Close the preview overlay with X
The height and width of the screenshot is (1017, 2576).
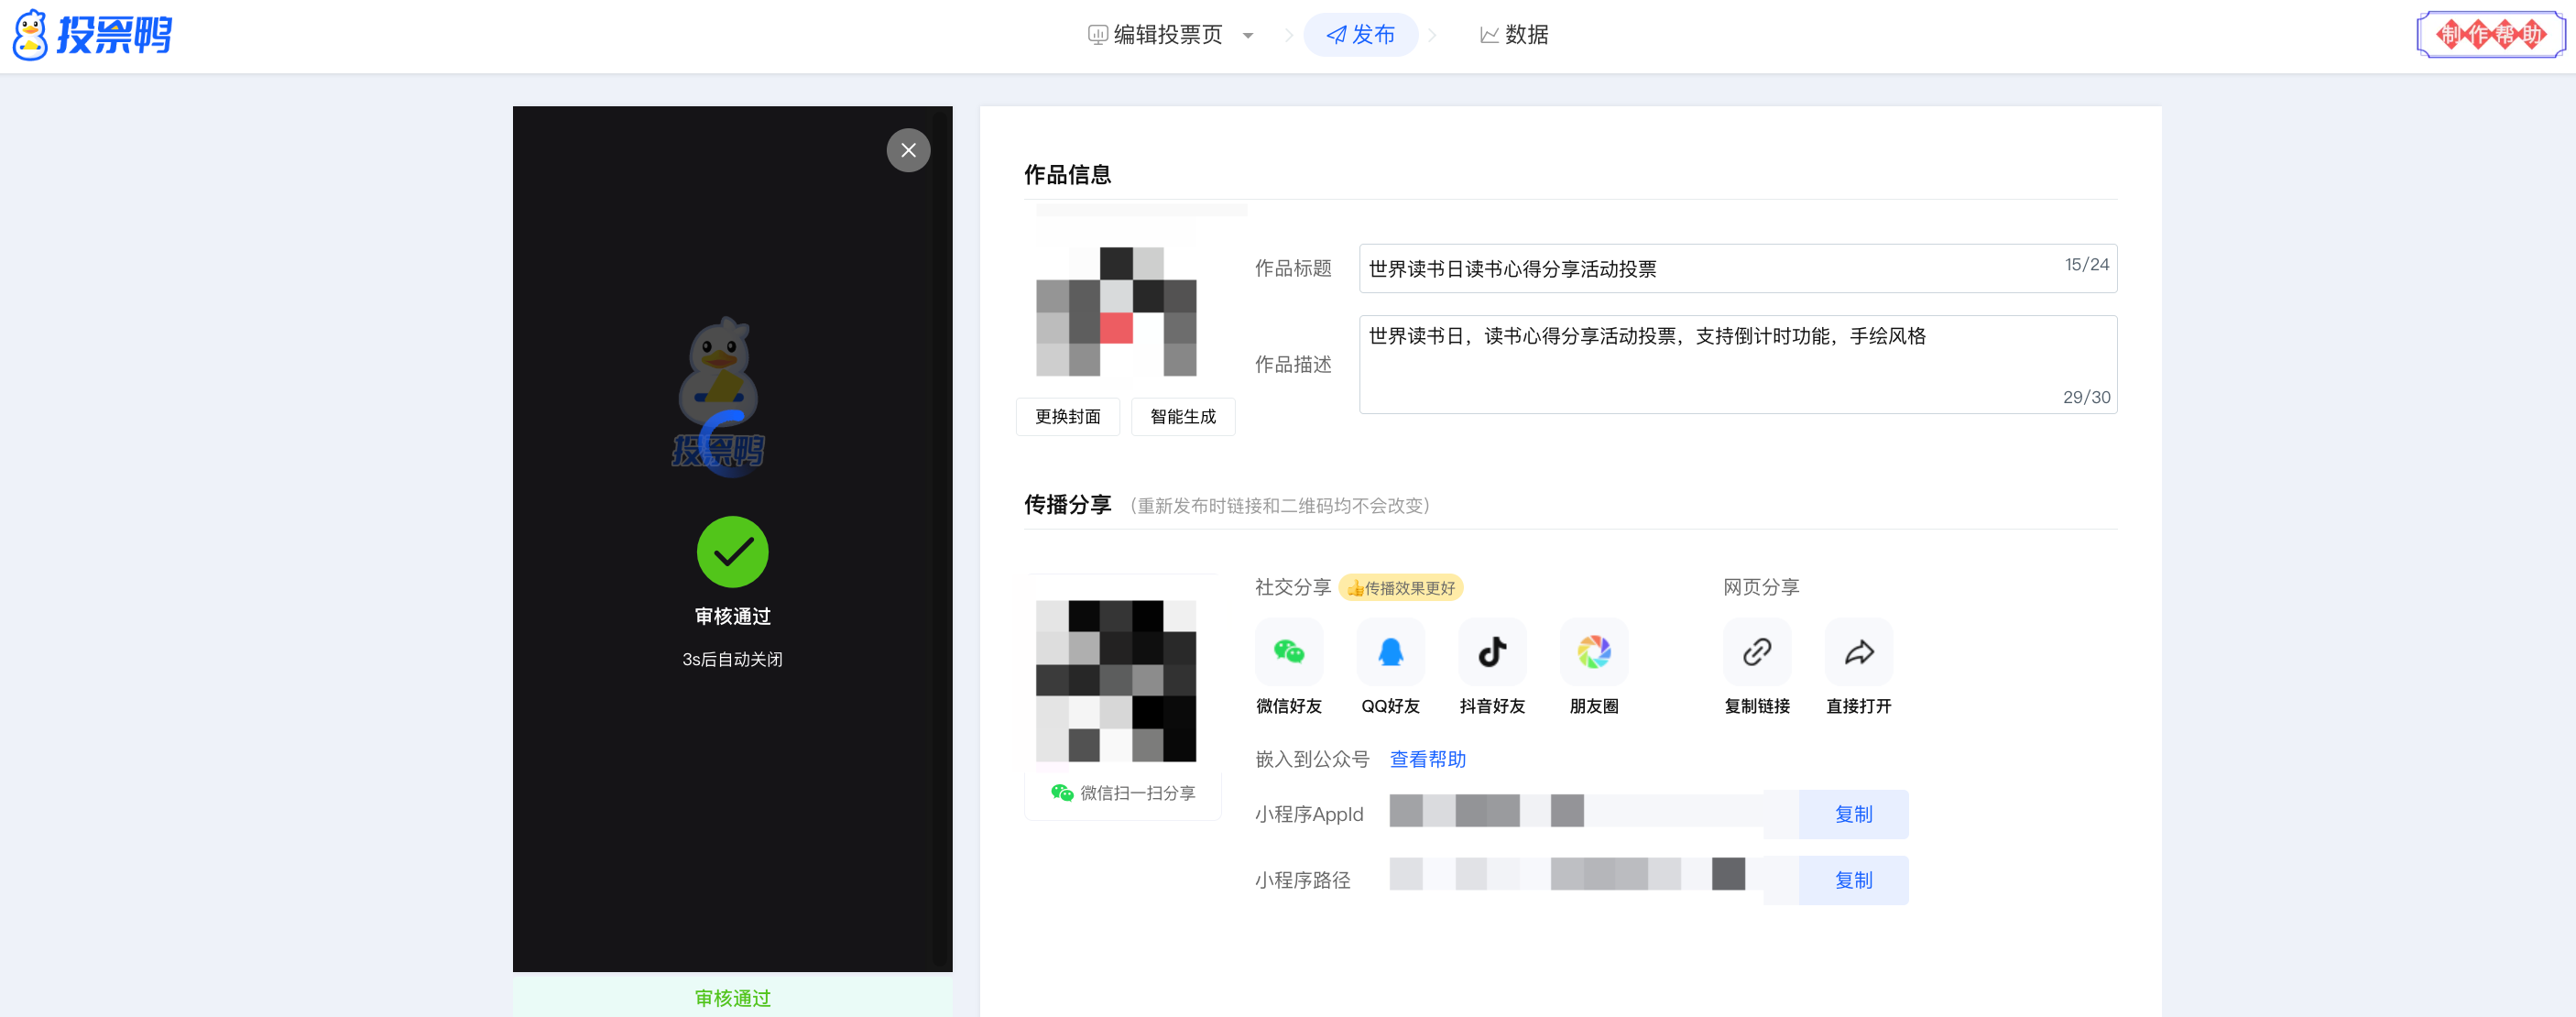[x=908, y=150]
